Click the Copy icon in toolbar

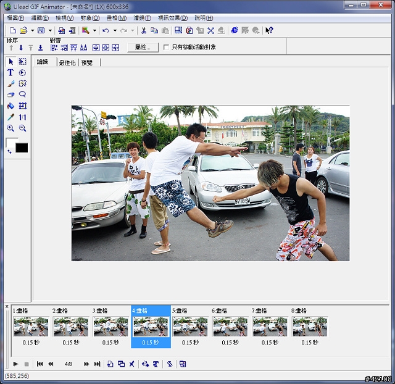[154, 30]
